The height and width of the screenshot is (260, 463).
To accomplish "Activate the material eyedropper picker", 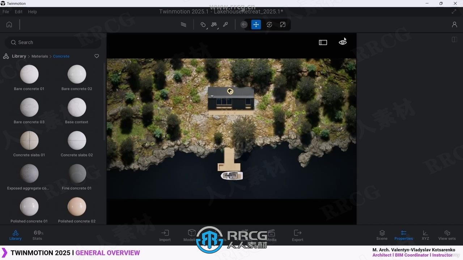I will pyautogui.click(x=225, y=25).
